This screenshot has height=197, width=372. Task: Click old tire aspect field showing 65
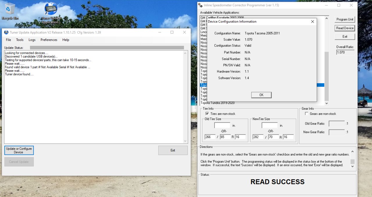point(225,137)
